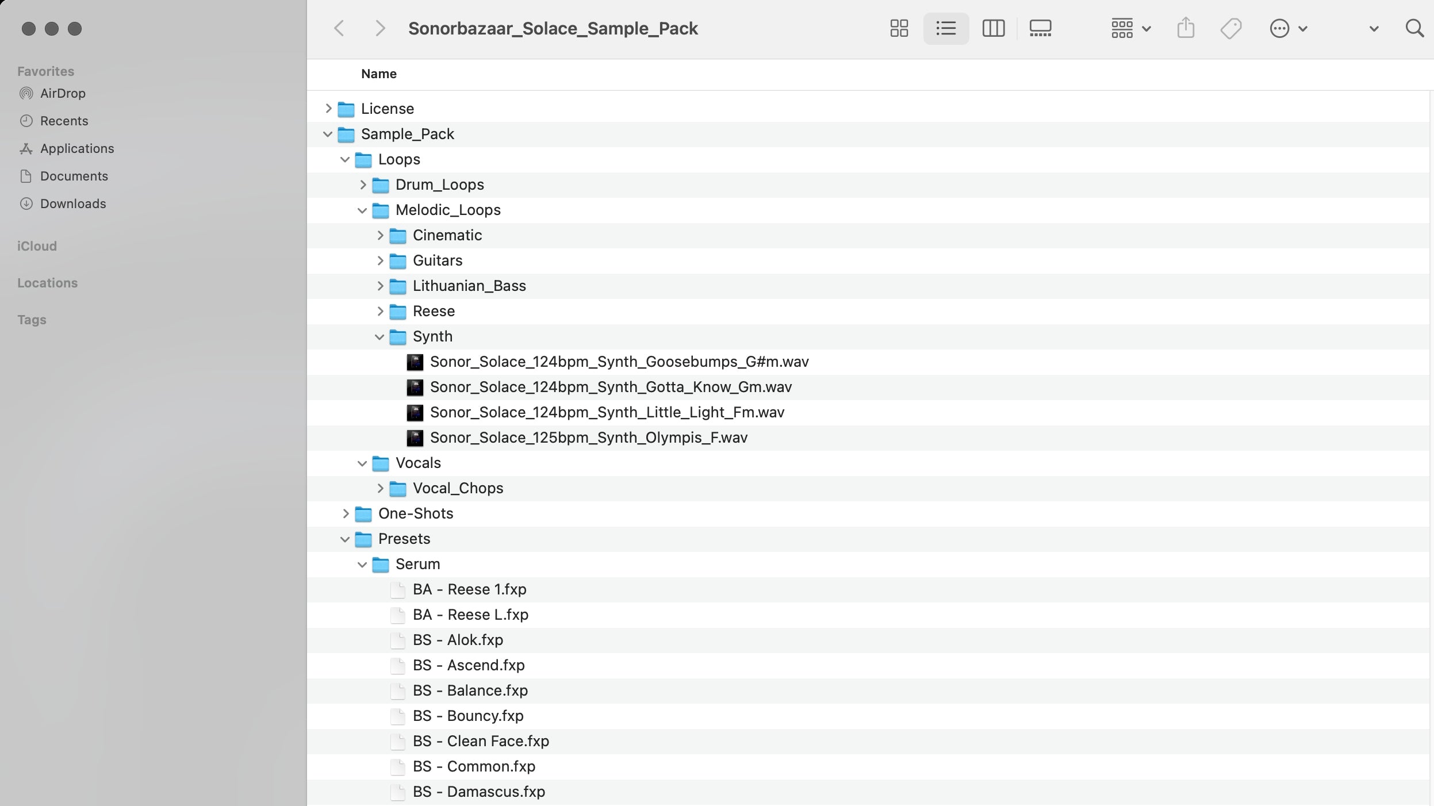This screenshot has height=806, width=1434.
Task: Go back with the left arrow
Action: (339, 28)
